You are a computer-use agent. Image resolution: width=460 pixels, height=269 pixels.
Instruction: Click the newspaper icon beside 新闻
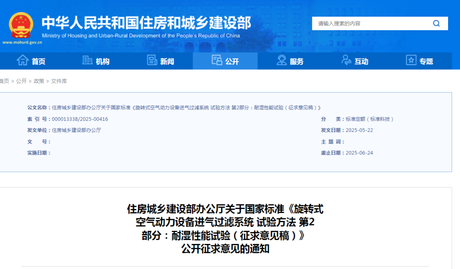152,60
